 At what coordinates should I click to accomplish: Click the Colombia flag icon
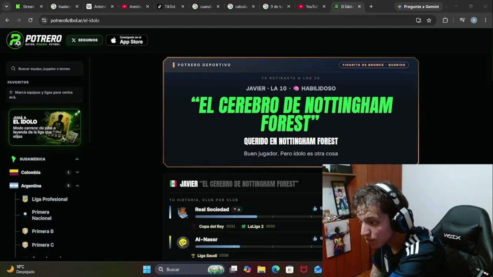(x=14, y=172)
